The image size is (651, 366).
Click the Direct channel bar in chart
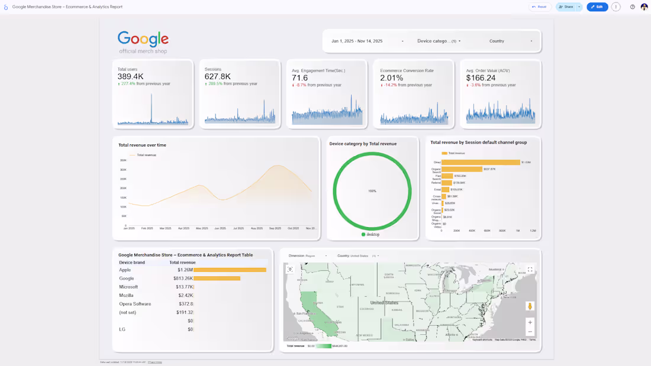coord(481,162)
